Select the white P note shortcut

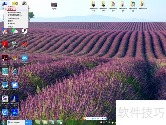(25, 32)
